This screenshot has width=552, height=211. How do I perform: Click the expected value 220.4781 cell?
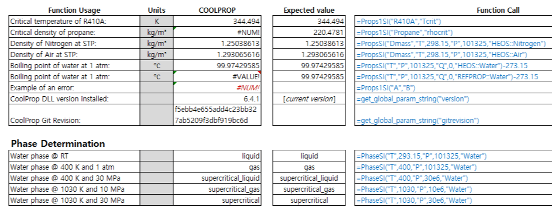point(309,33)
